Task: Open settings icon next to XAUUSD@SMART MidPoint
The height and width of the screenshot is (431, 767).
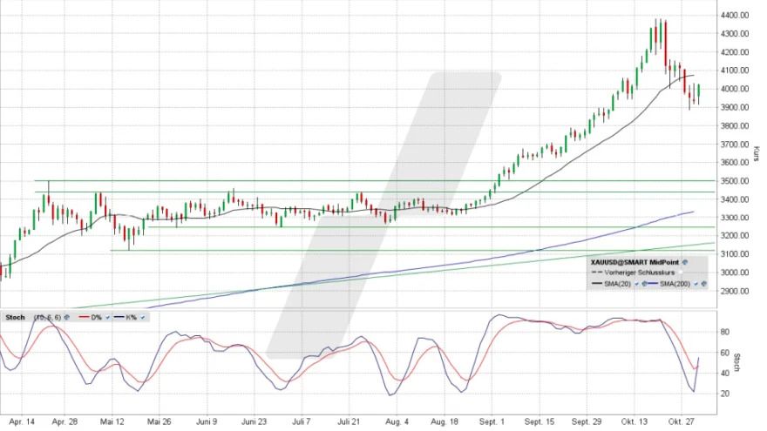Action: pos(684,262)
